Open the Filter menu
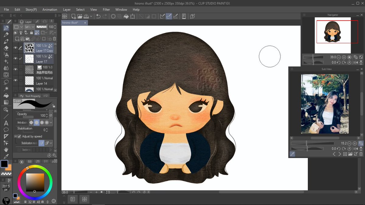 pos(106,9)
